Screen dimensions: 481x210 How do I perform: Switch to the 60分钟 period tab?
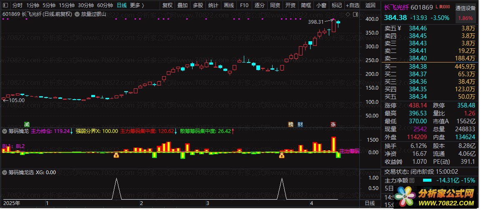point(105,5)
